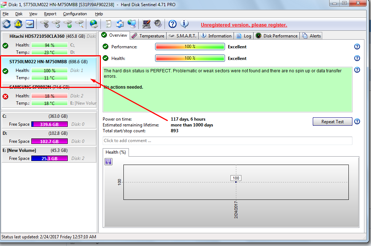Click the help icon beside Health Excellent

tap(357, 58)
